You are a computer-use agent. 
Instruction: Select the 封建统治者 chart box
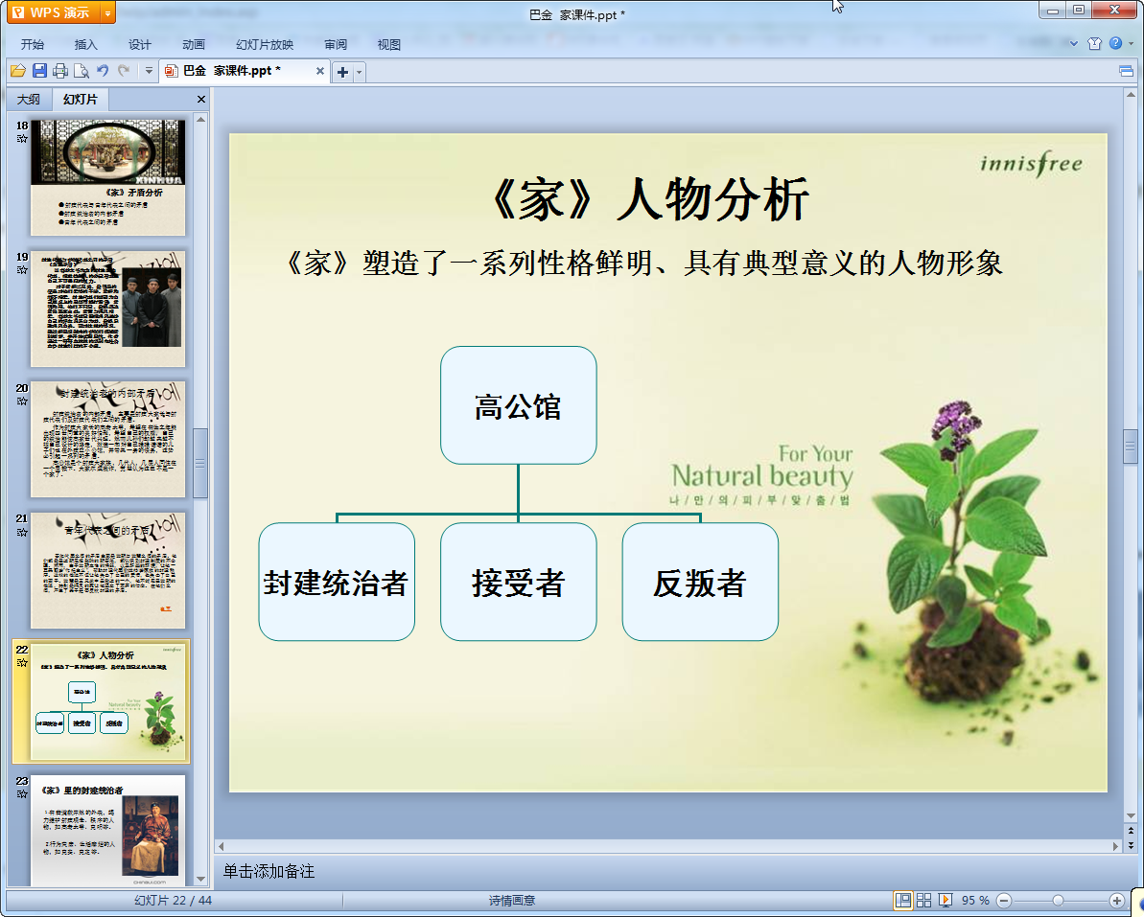(x=337, y=582)
